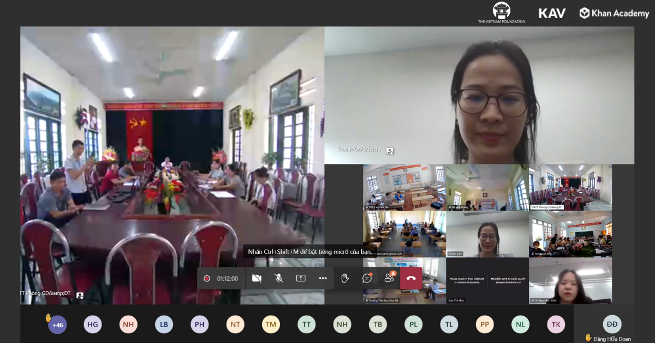Viewport: 655px width, 343px height.
Task: Select the TK participant avatar
Action: [x=556, y=324]
